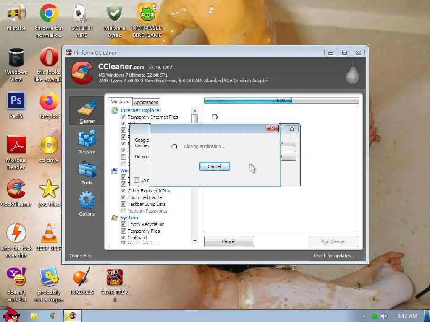Select the Malware Bytes desktop icon
The width and height of the screenshot is (430, 322).
click(x=114, y=21)
